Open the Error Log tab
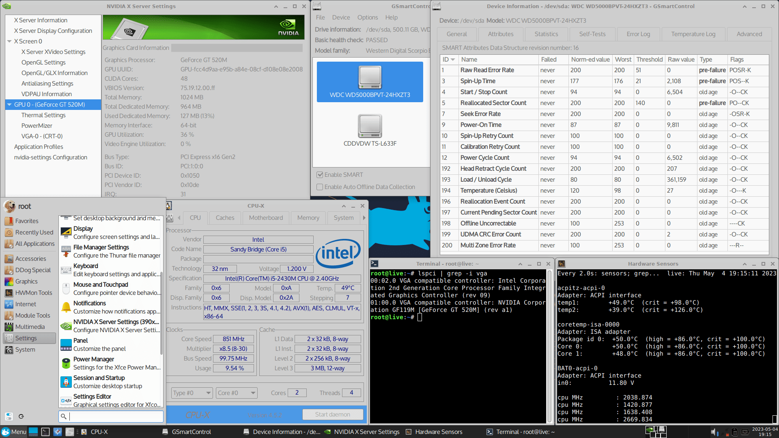This screenshot has height=438, width=779. click(638, 34)
